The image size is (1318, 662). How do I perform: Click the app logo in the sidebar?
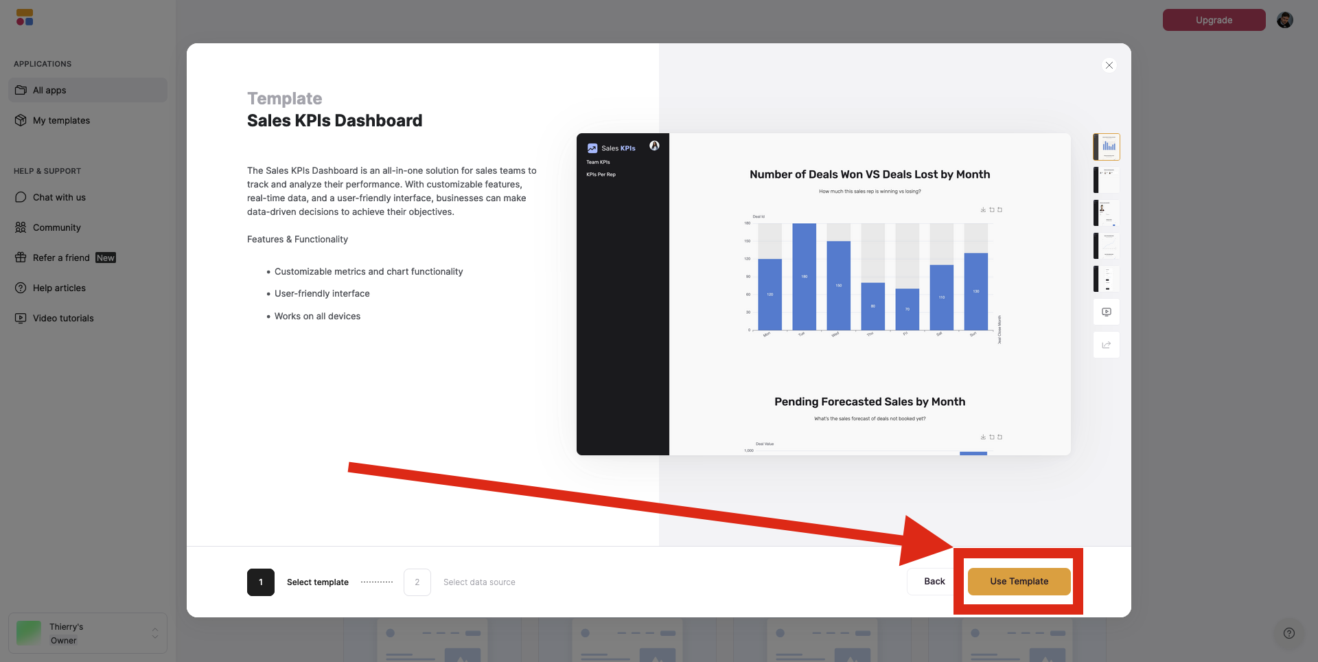[25, 17]
